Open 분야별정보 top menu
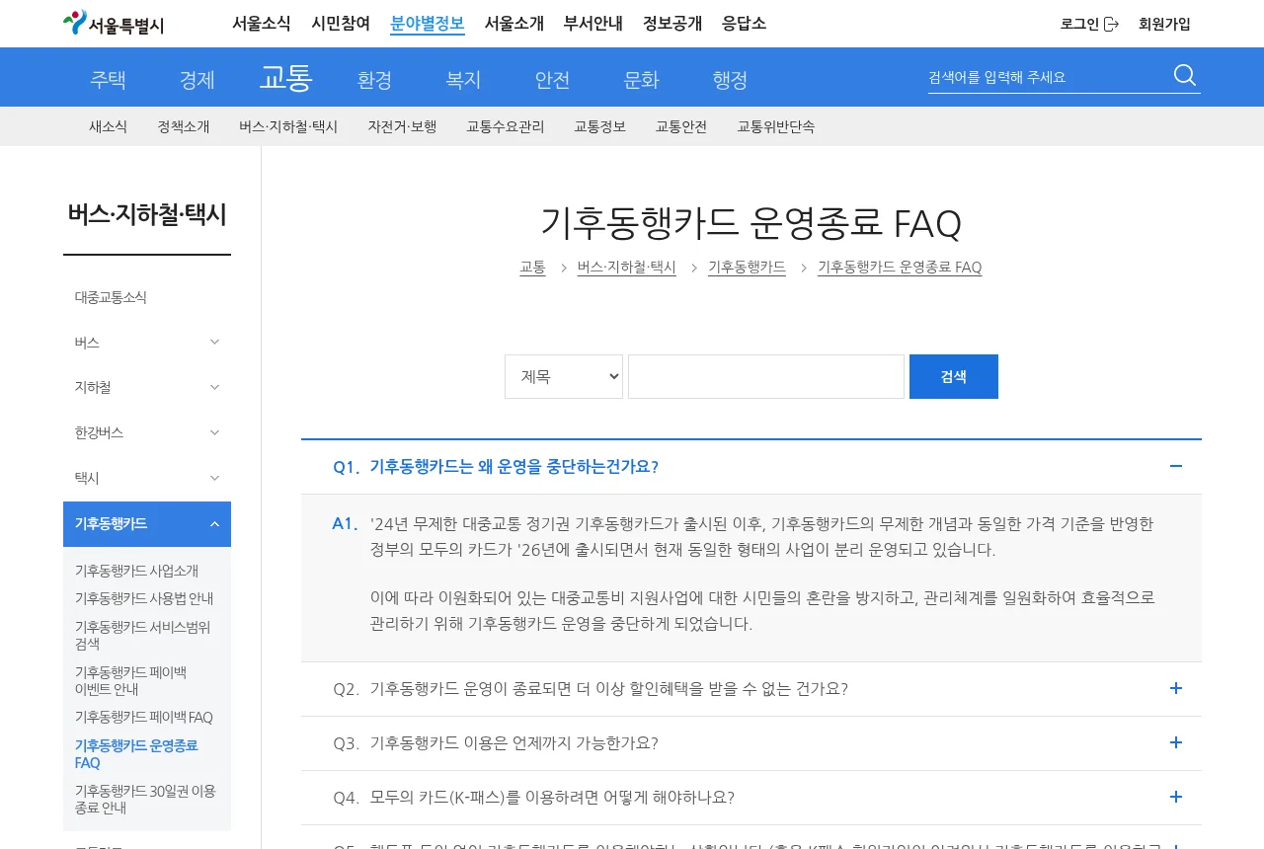 [427, 24]
